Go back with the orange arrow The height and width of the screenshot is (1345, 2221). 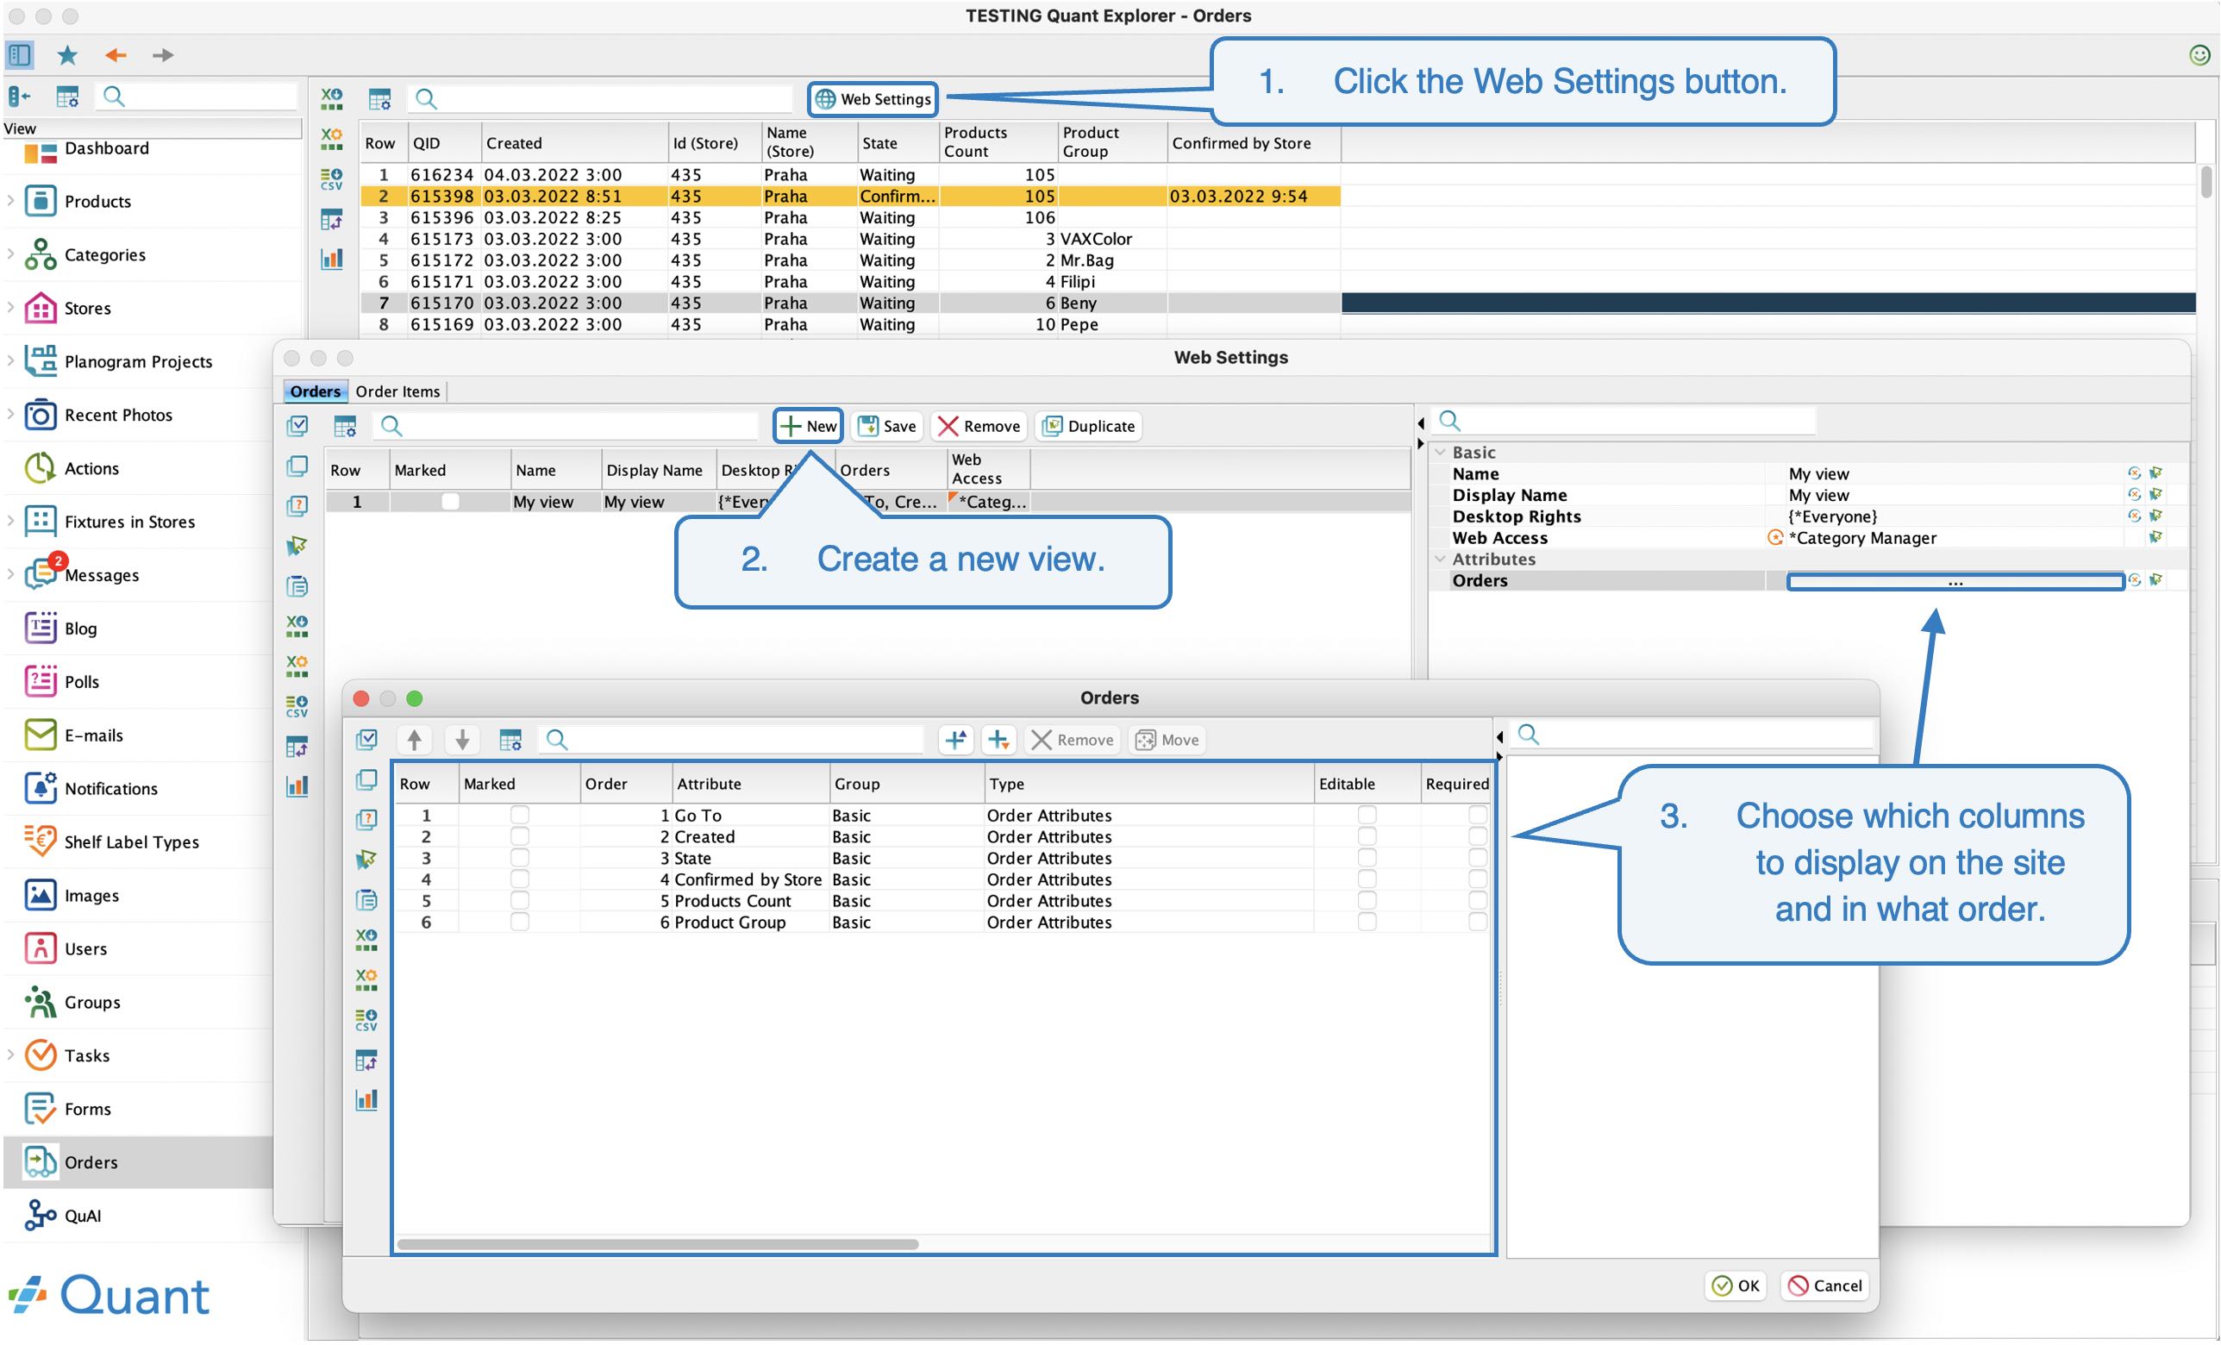(116, 55)
